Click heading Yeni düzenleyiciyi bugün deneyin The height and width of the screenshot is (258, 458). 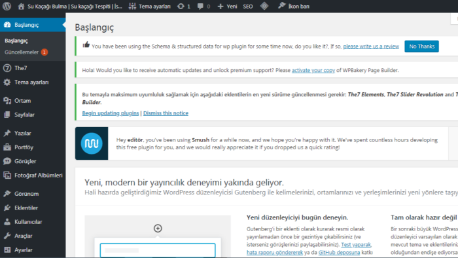[297, 217]
